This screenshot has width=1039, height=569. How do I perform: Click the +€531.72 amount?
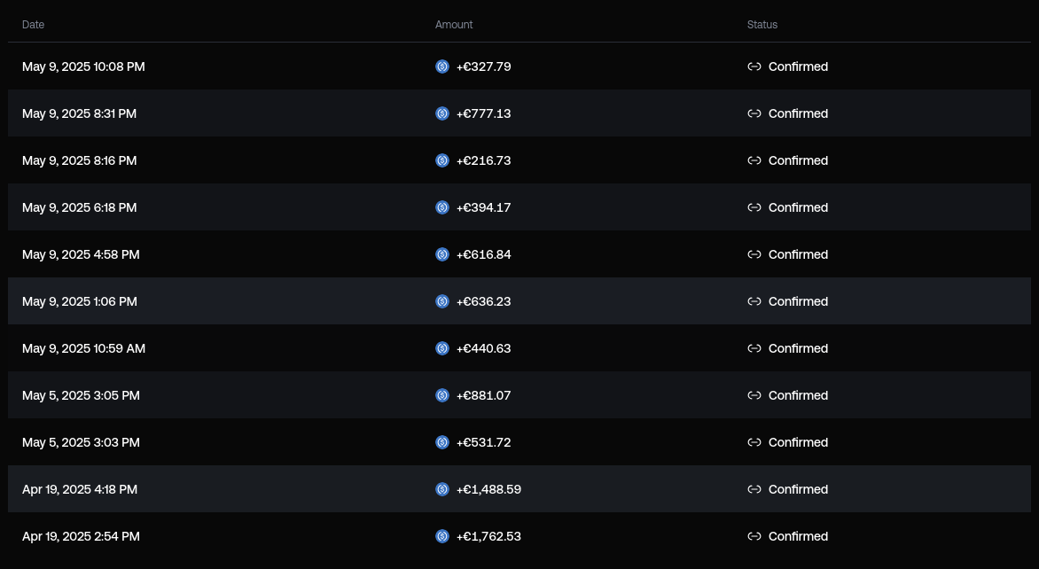(x=483, y=442)
